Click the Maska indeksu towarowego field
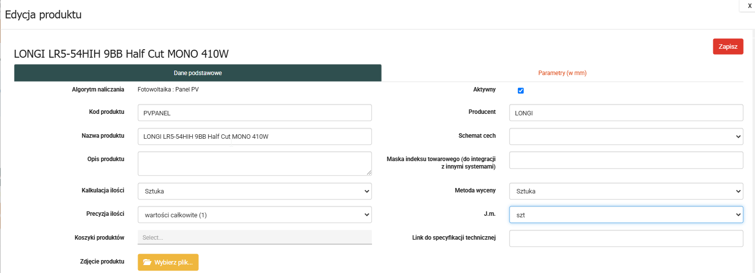Screen dimensions: 755x273 click(x=626, y=160)
